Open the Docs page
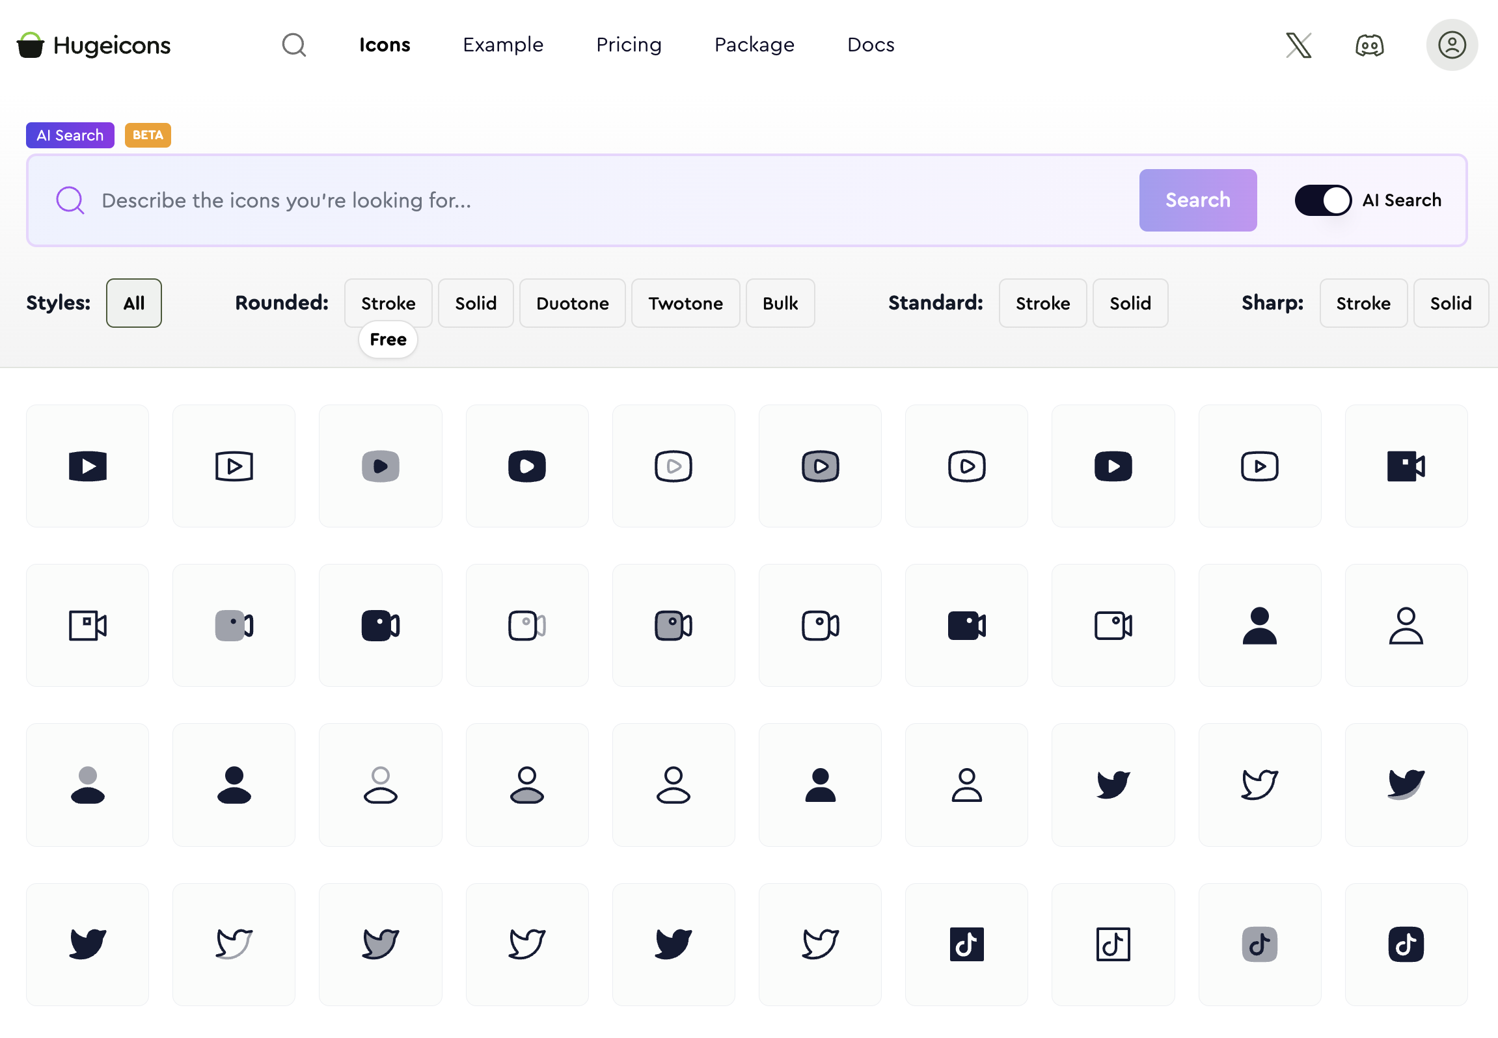1498x1038 pixels. [x=871, y=45]
